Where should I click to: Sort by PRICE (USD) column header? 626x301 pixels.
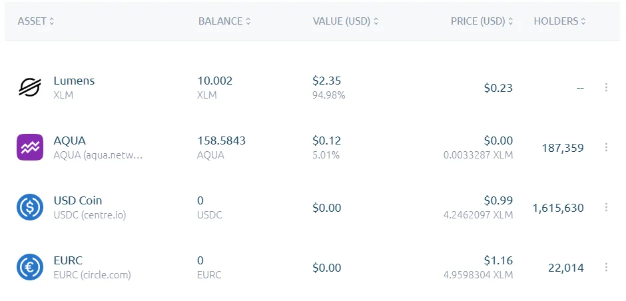pos(482,21)
